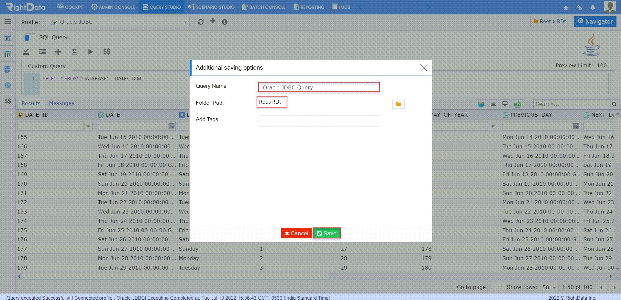Toggle the SQL Query switch
Image resolution: width=621 pixels, height=300 pixels.
coord(29,38)
